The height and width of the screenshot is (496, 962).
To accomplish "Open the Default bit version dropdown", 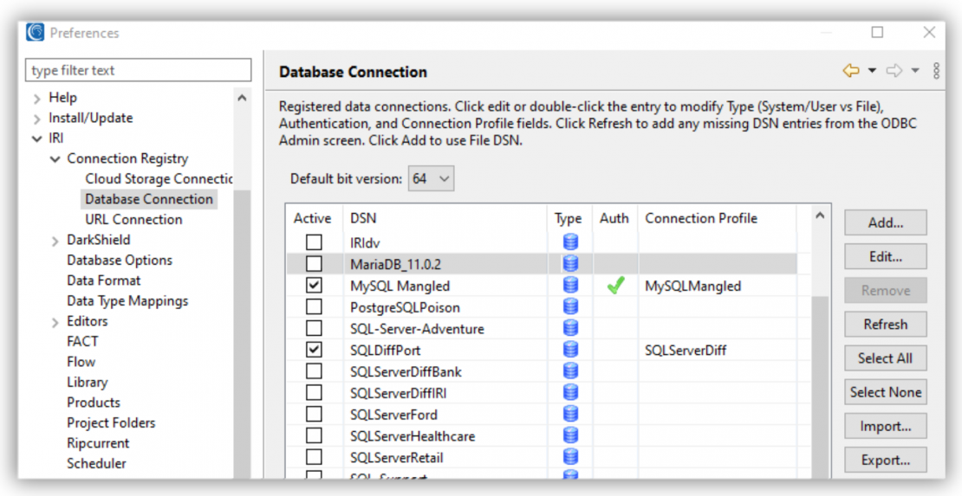I will [432, 179].
